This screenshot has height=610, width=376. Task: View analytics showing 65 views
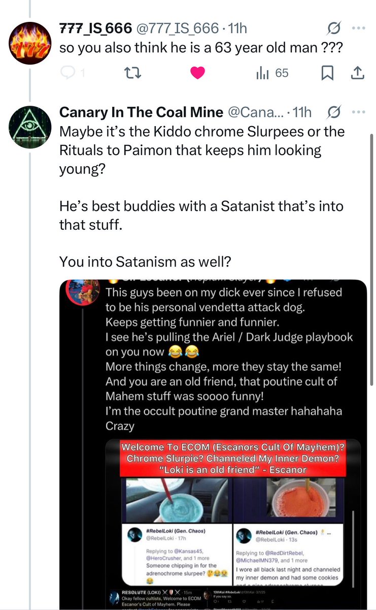272,74
